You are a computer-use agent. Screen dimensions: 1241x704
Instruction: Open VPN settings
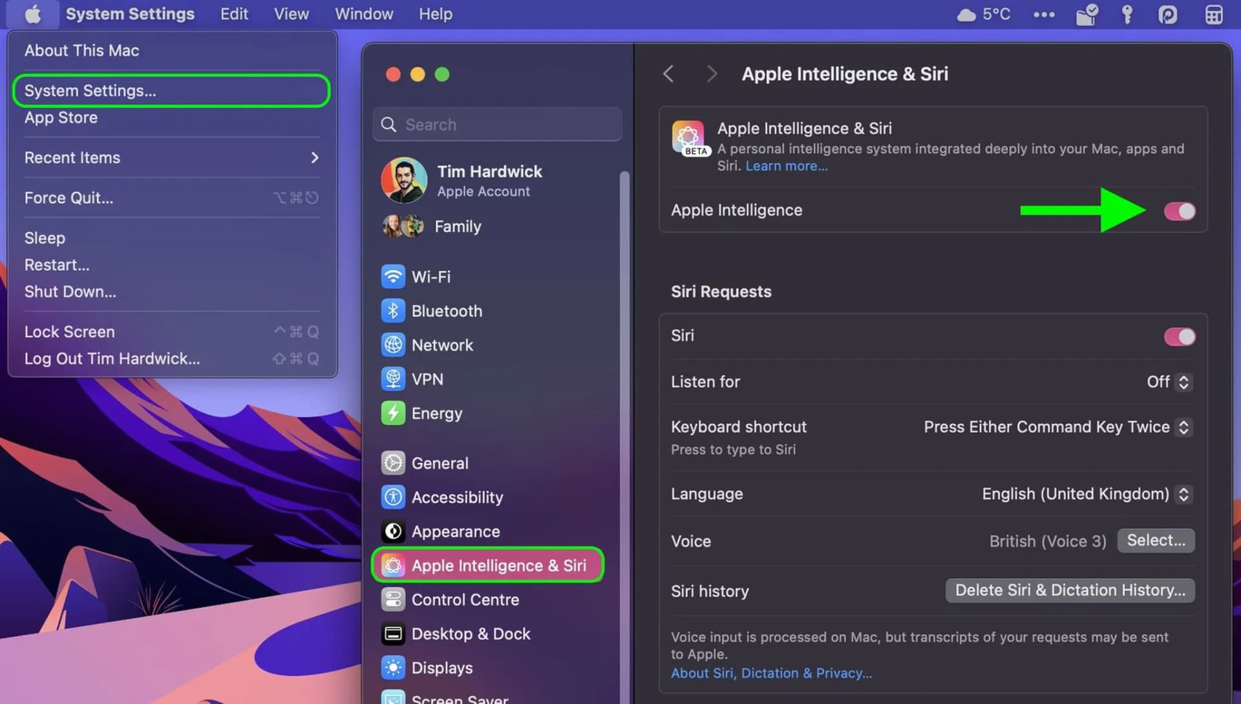click(x=427, y=379)
